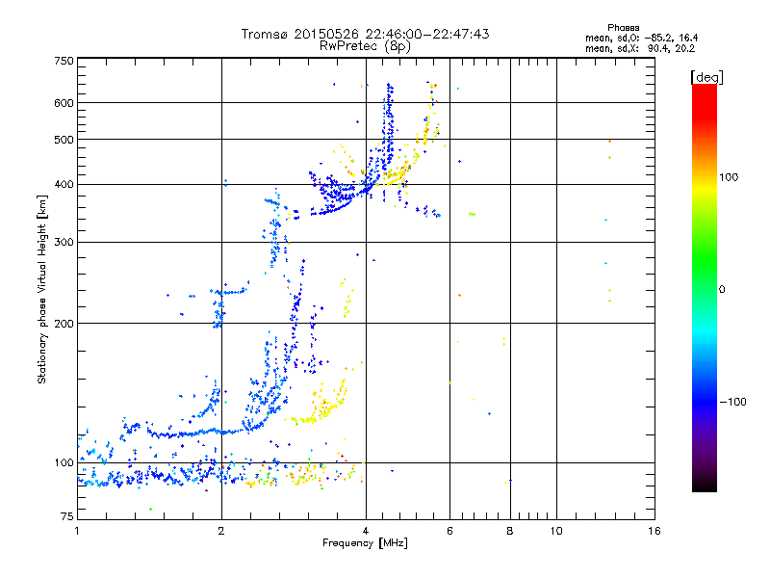Click the '100' colorbar tick label
770x578 pixels.
729,177
